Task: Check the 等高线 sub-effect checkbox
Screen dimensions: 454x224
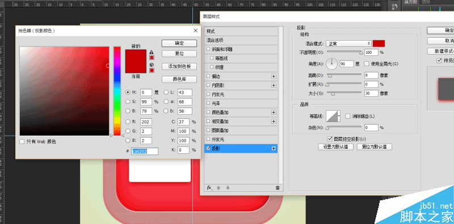Action: [x=212, y=58]
